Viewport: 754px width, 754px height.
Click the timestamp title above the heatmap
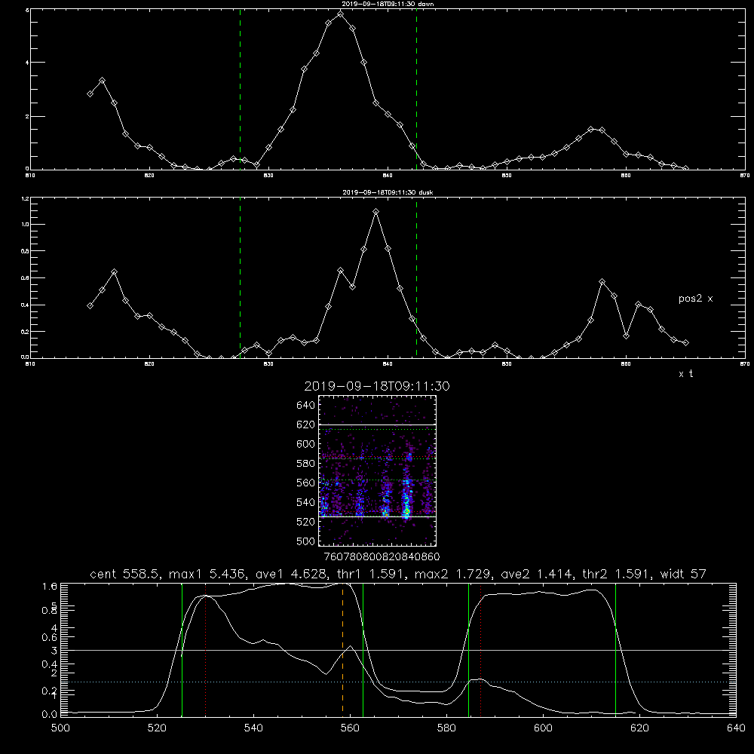(x=377, y=386)
